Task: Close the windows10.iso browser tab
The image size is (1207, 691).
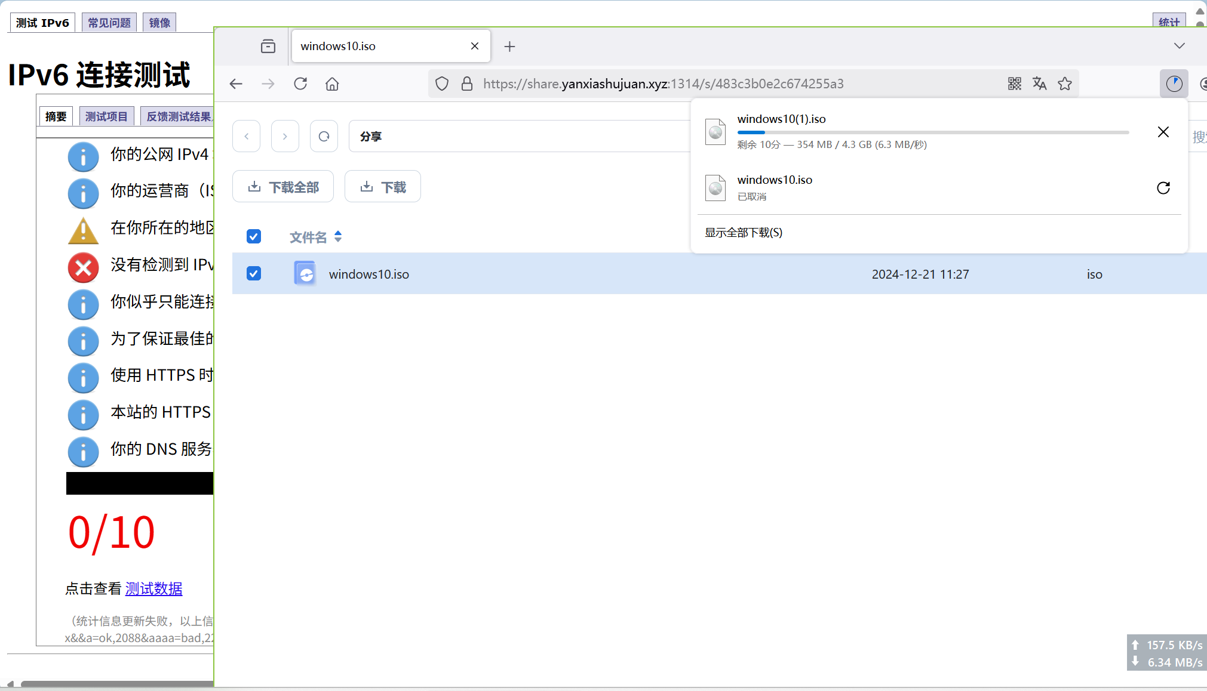Action: [475, 46]
